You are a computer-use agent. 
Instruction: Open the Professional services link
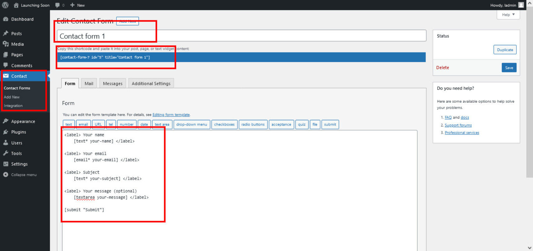tap(462, 133)
